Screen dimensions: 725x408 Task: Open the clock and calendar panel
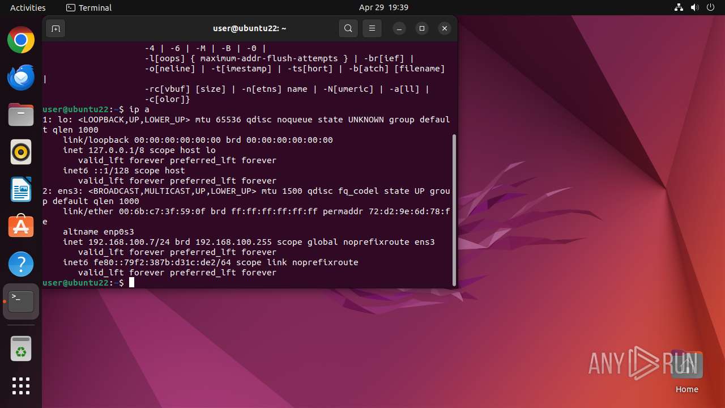[383, 7]
